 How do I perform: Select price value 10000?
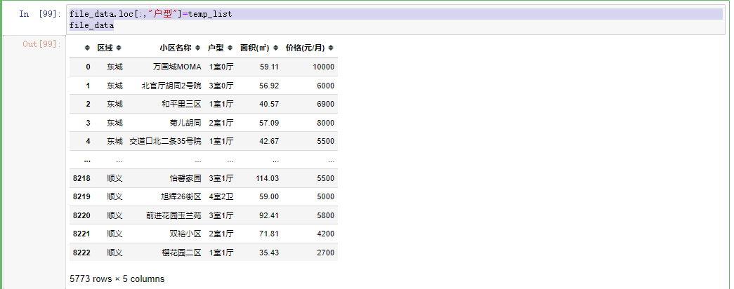click(324, 67)
